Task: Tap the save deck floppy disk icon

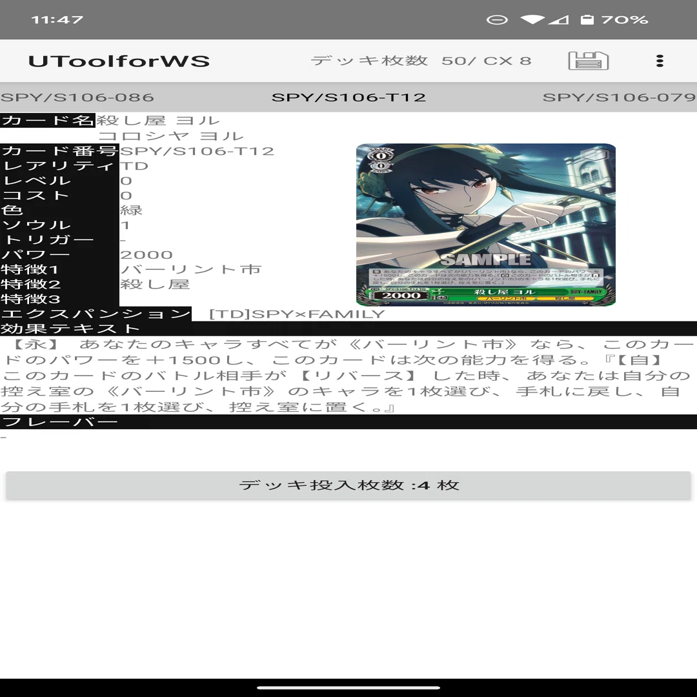Action: coord(588,61)
